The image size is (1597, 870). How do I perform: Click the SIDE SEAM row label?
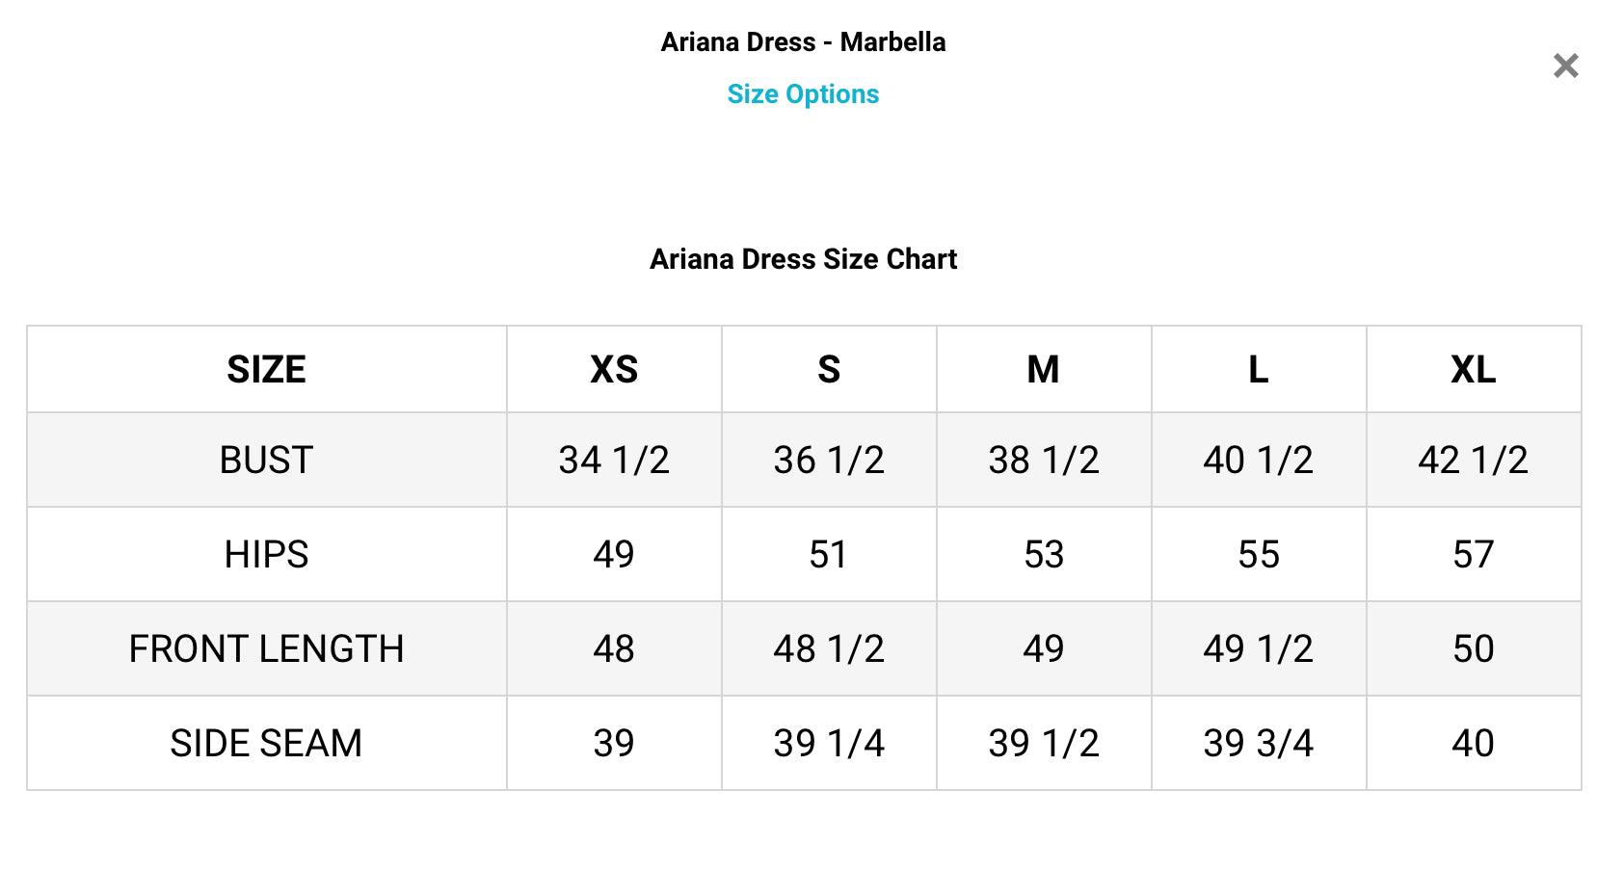(x=266, y=744)
